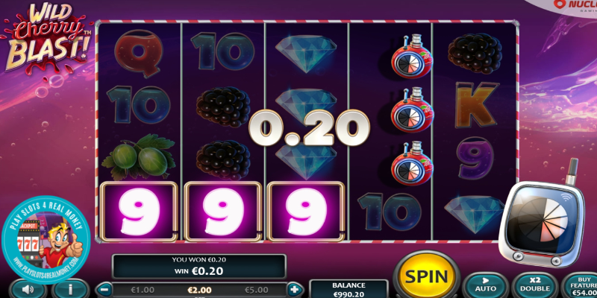
Task: Click the top cherry bomb symbol
Action: (x=410, y=57)
